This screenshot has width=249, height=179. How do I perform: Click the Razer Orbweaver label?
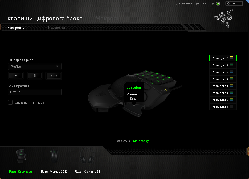pyautogui.click(x=21, y=171)
